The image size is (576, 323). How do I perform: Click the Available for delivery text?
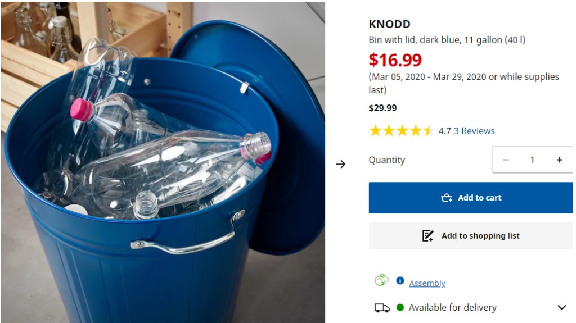point(452,307)
